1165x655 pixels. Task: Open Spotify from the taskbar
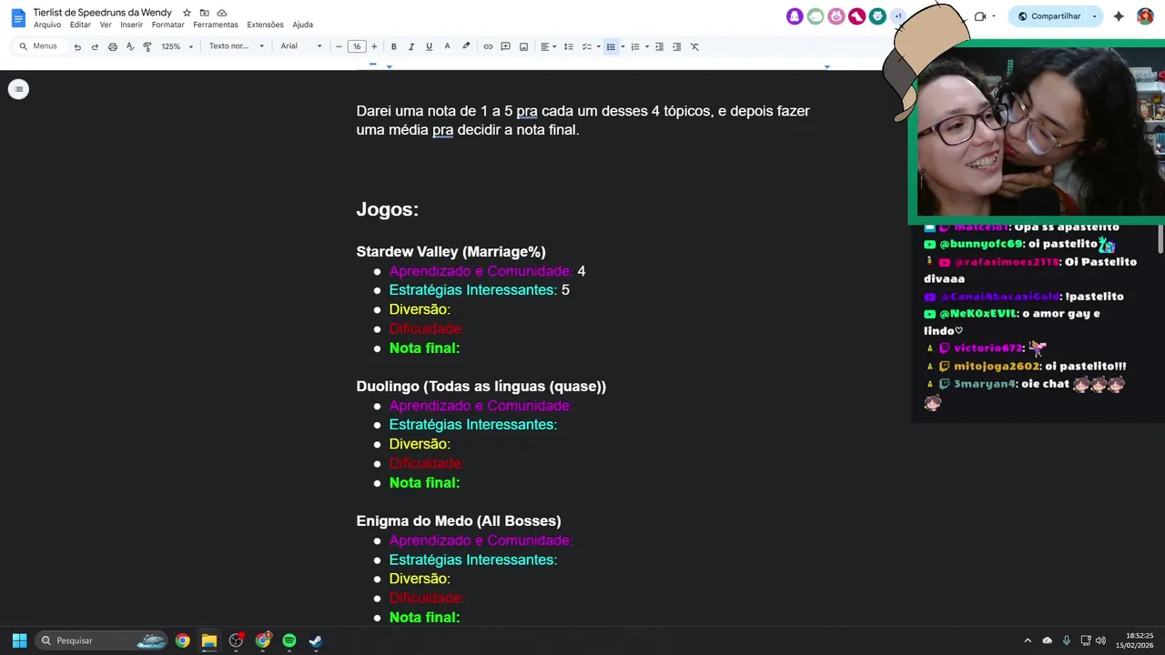coord(289,640)
